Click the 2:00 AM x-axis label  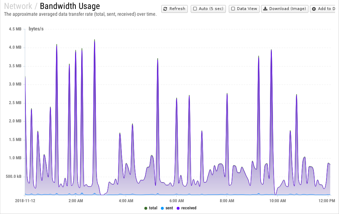coord(76,201)
